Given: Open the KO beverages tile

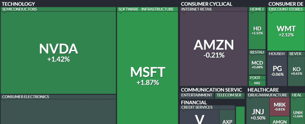Looking at the screenshot, I should click(x=296, y=71).
